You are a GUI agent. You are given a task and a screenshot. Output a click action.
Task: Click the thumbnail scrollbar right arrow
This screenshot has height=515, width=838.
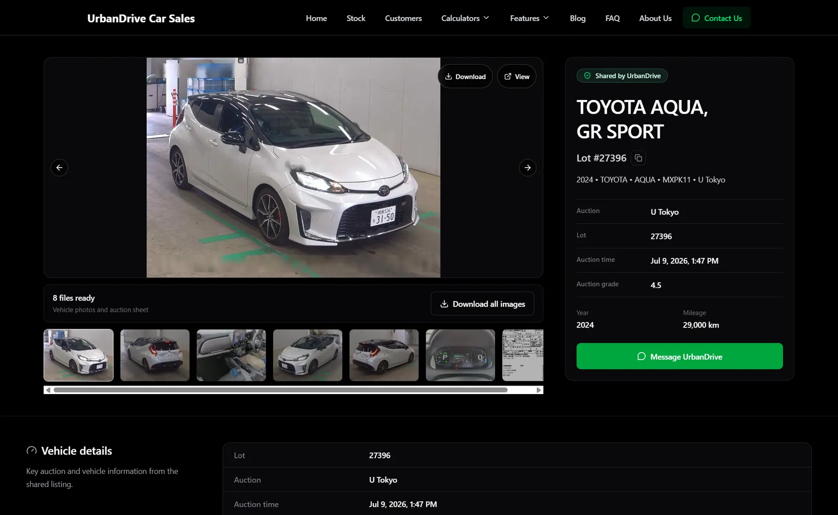[x=539, y=390]
